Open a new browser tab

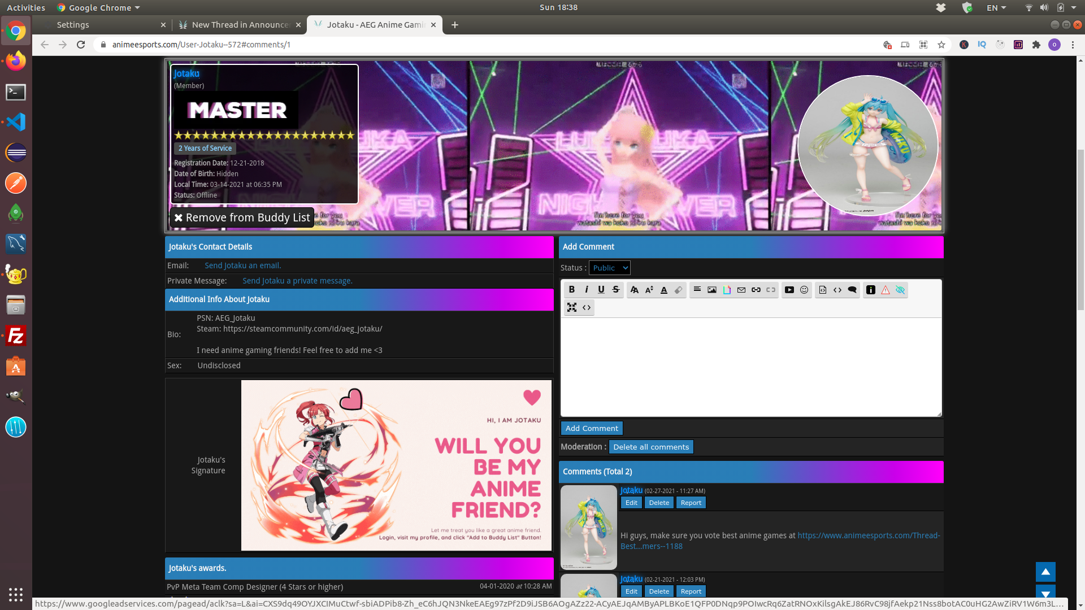tap(455, 25)
